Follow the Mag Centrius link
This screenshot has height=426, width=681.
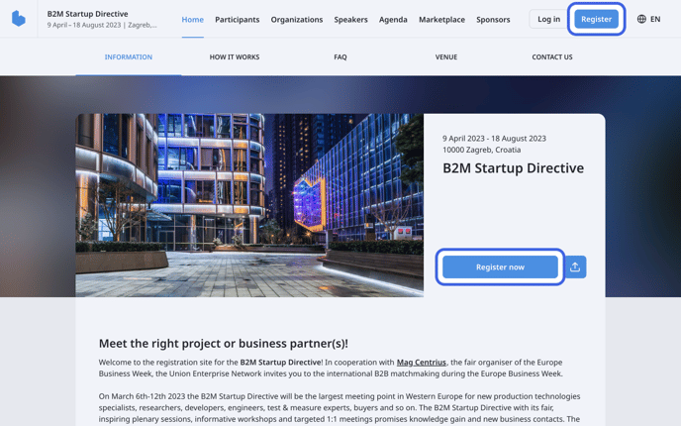[422, 363]
